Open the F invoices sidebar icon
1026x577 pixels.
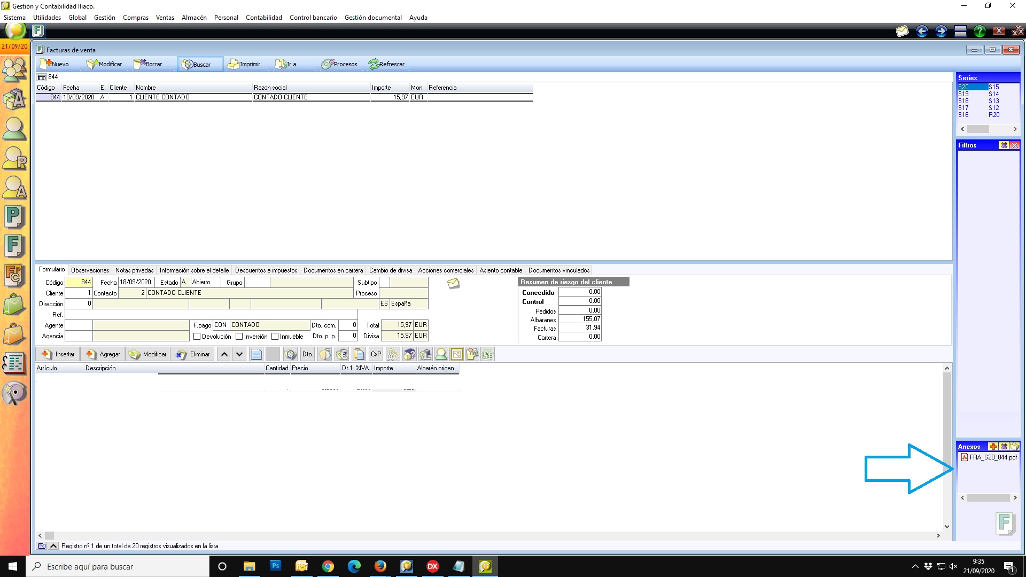pos(14,247)
